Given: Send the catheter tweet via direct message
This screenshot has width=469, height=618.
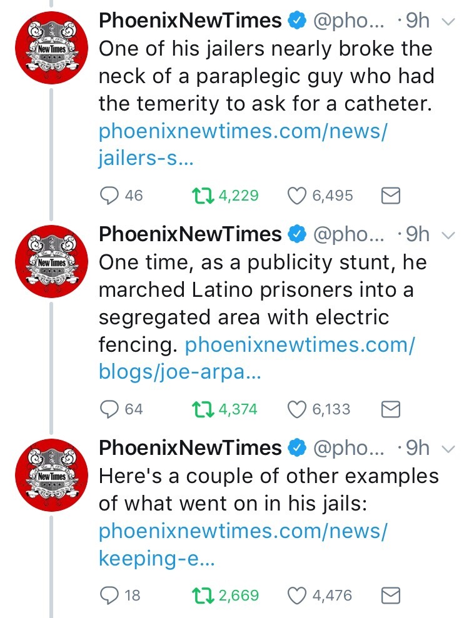Looking at the screenshot, I should pyautogui.click(x=390, y=196).
